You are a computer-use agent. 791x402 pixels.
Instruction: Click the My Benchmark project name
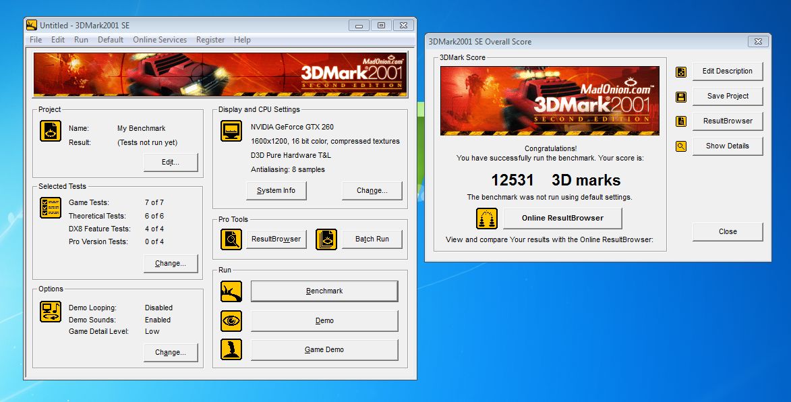pyautogui.click(x=141, y=129)
